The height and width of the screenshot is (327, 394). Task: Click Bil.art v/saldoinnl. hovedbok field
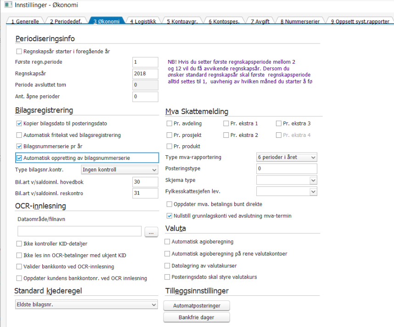pos(145,182)
